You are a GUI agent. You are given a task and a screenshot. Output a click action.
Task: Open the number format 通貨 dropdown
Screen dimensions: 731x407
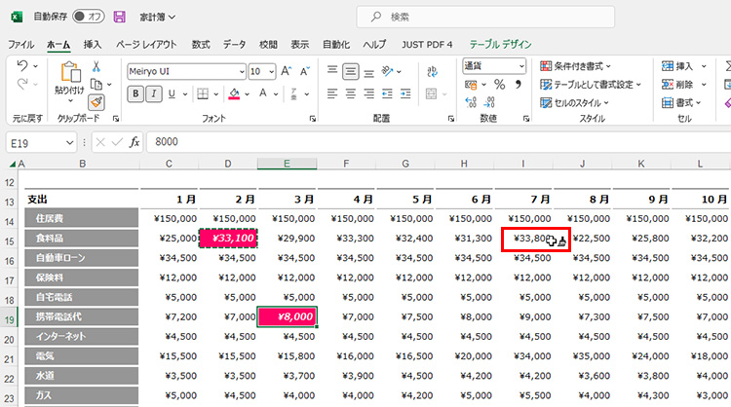[521, 65]
